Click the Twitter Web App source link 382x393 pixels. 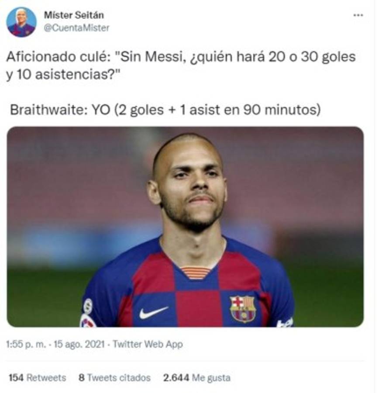pos(147,345)
